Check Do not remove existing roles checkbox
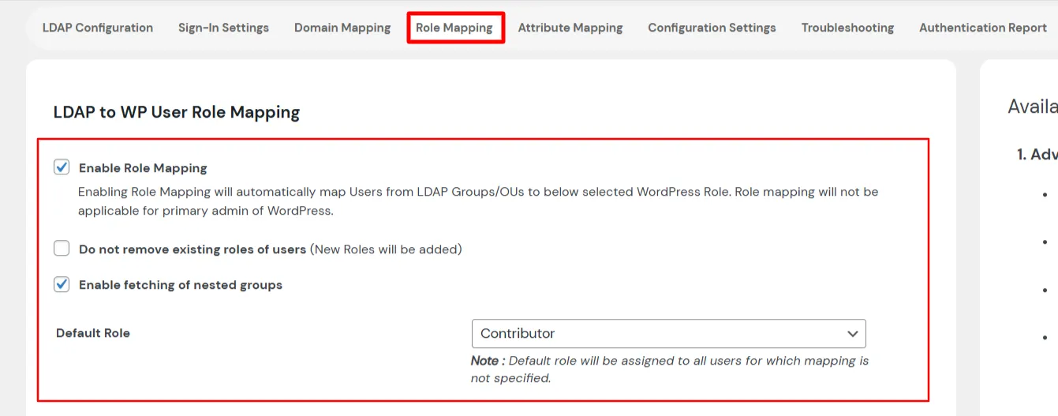Viewport: 1058px width, 416px height. [x=62, y=249]
